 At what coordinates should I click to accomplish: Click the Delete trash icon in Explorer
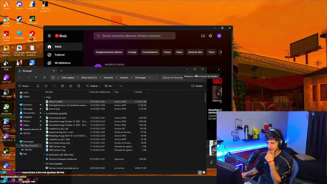79,86
